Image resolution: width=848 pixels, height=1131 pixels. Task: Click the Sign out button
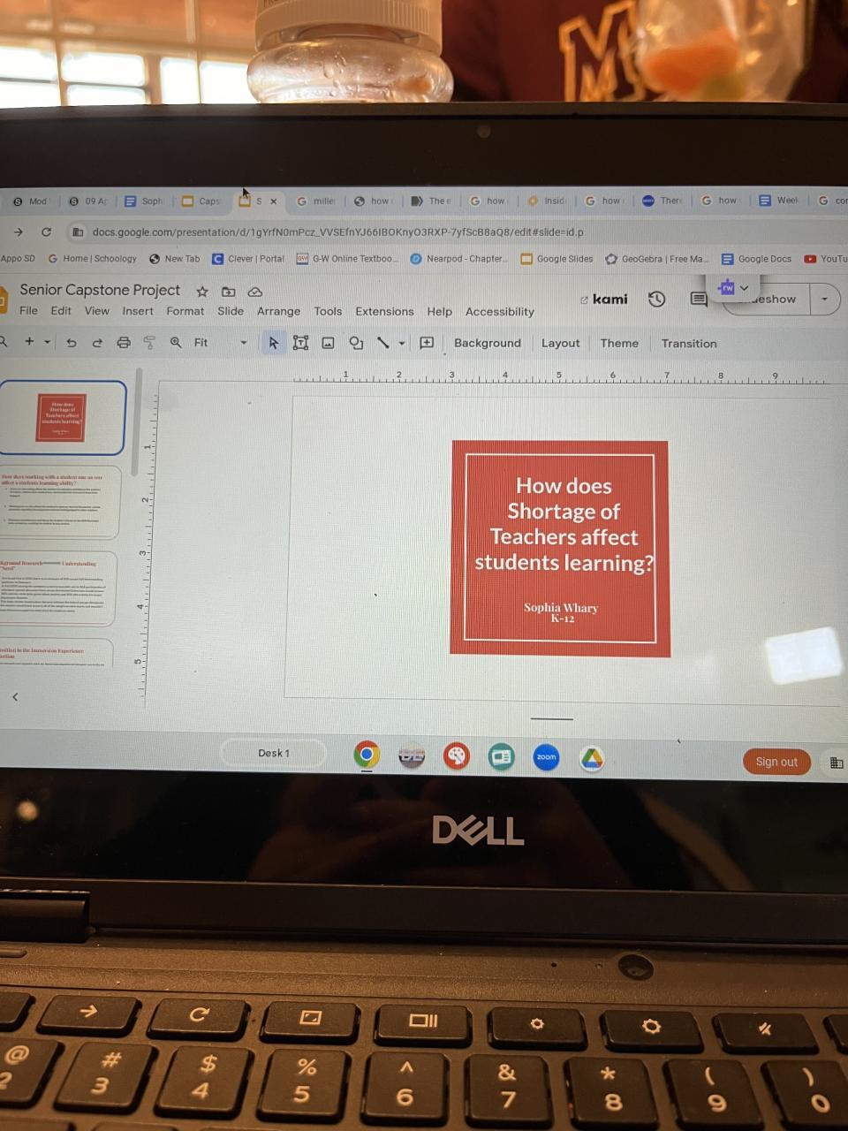pos(776,762)
